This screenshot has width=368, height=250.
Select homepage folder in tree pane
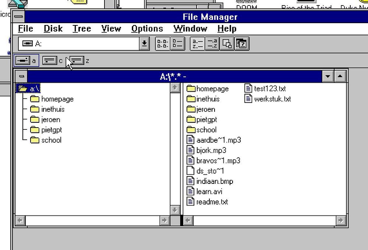click(x=52, y=99)
